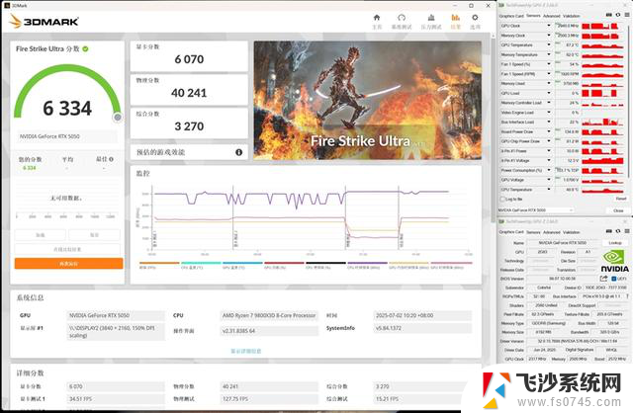Click the screenshot camera icon in GPU-Z Graphics Card window

coord(609,231)
